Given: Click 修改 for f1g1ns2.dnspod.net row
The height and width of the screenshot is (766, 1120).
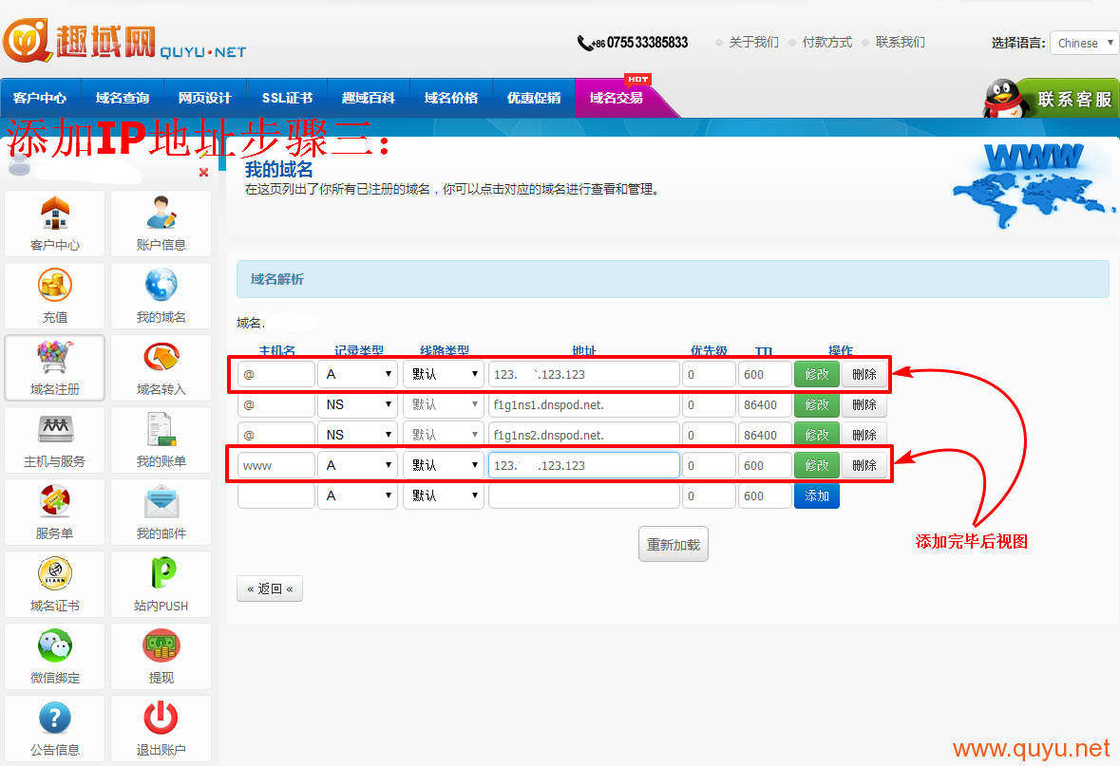Looking at the screenshot, I should click(816, 435).
